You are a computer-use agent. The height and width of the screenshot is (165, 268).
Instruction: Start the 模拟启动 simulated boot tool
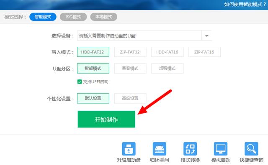tap(221, 152)
